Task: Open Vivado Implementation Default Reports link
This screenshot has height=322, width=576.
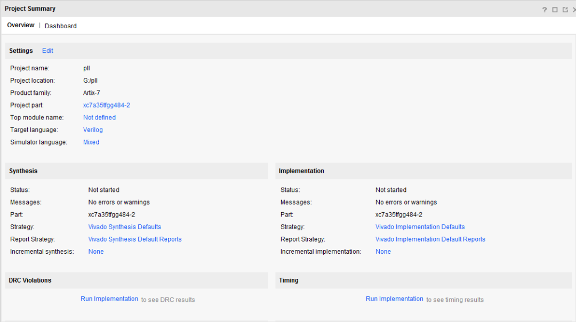Action: pos(430,239)
